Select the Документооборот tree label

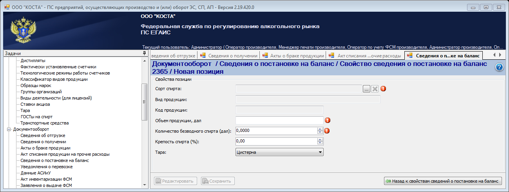[31, 129]
